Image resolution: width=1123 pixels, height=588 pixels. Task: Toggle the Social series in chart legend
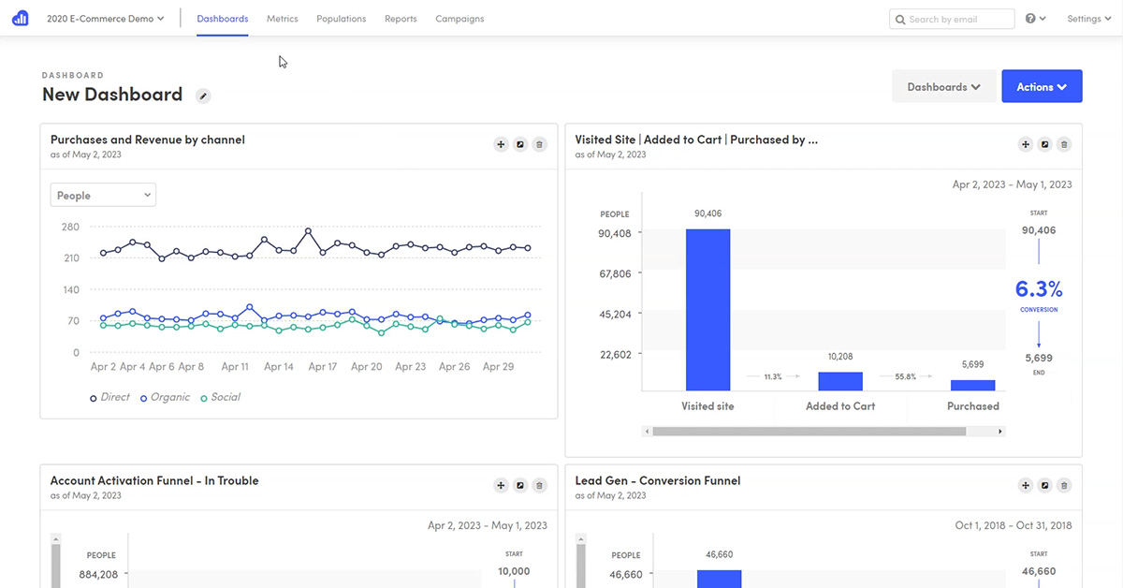point(219,397)
